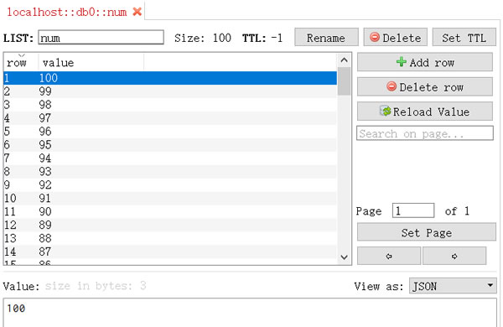Viewport: 503px width, 327px height.
Task: Select row 7 with value 94
Action: (170, 158)
